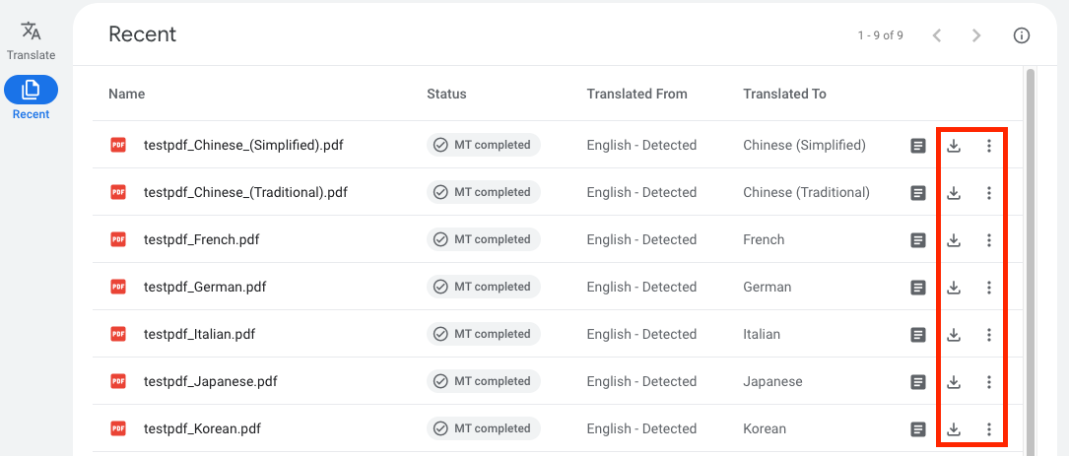Image resolution: width=1069 pixels, height=456 pixels.
Task: Click the info icon in header
Action: tap(1022, 35)
